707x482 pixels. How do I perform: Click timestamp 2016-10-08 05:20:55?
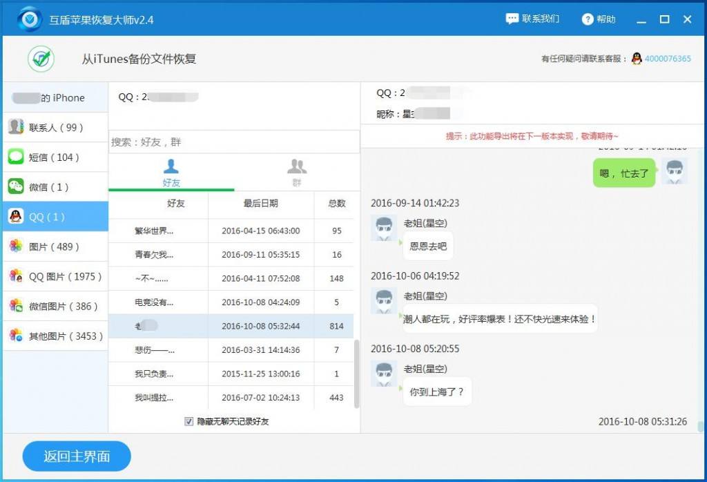pyautogui.click(x=415, y=349)
